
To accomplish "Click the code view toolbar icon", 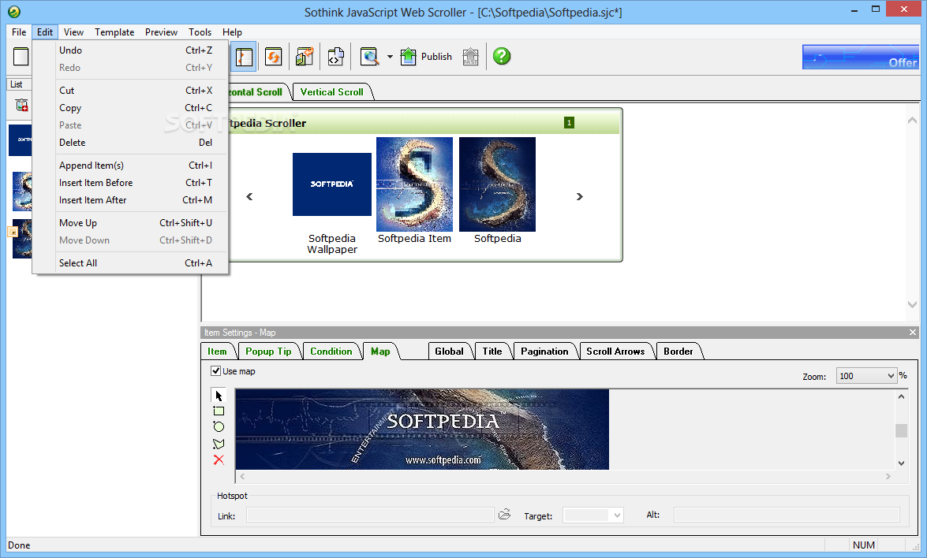I will [x=336, y=57].
